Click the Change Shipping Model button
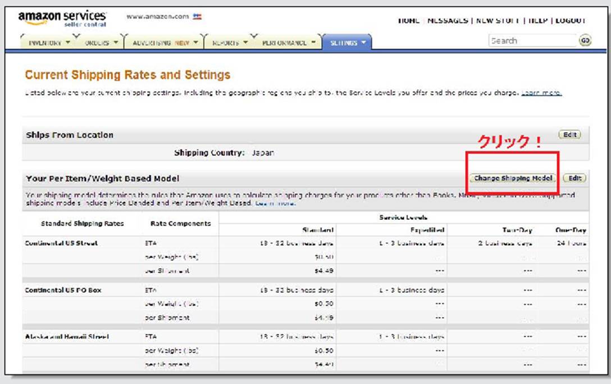611x384 pixels. tap(513, 178)
